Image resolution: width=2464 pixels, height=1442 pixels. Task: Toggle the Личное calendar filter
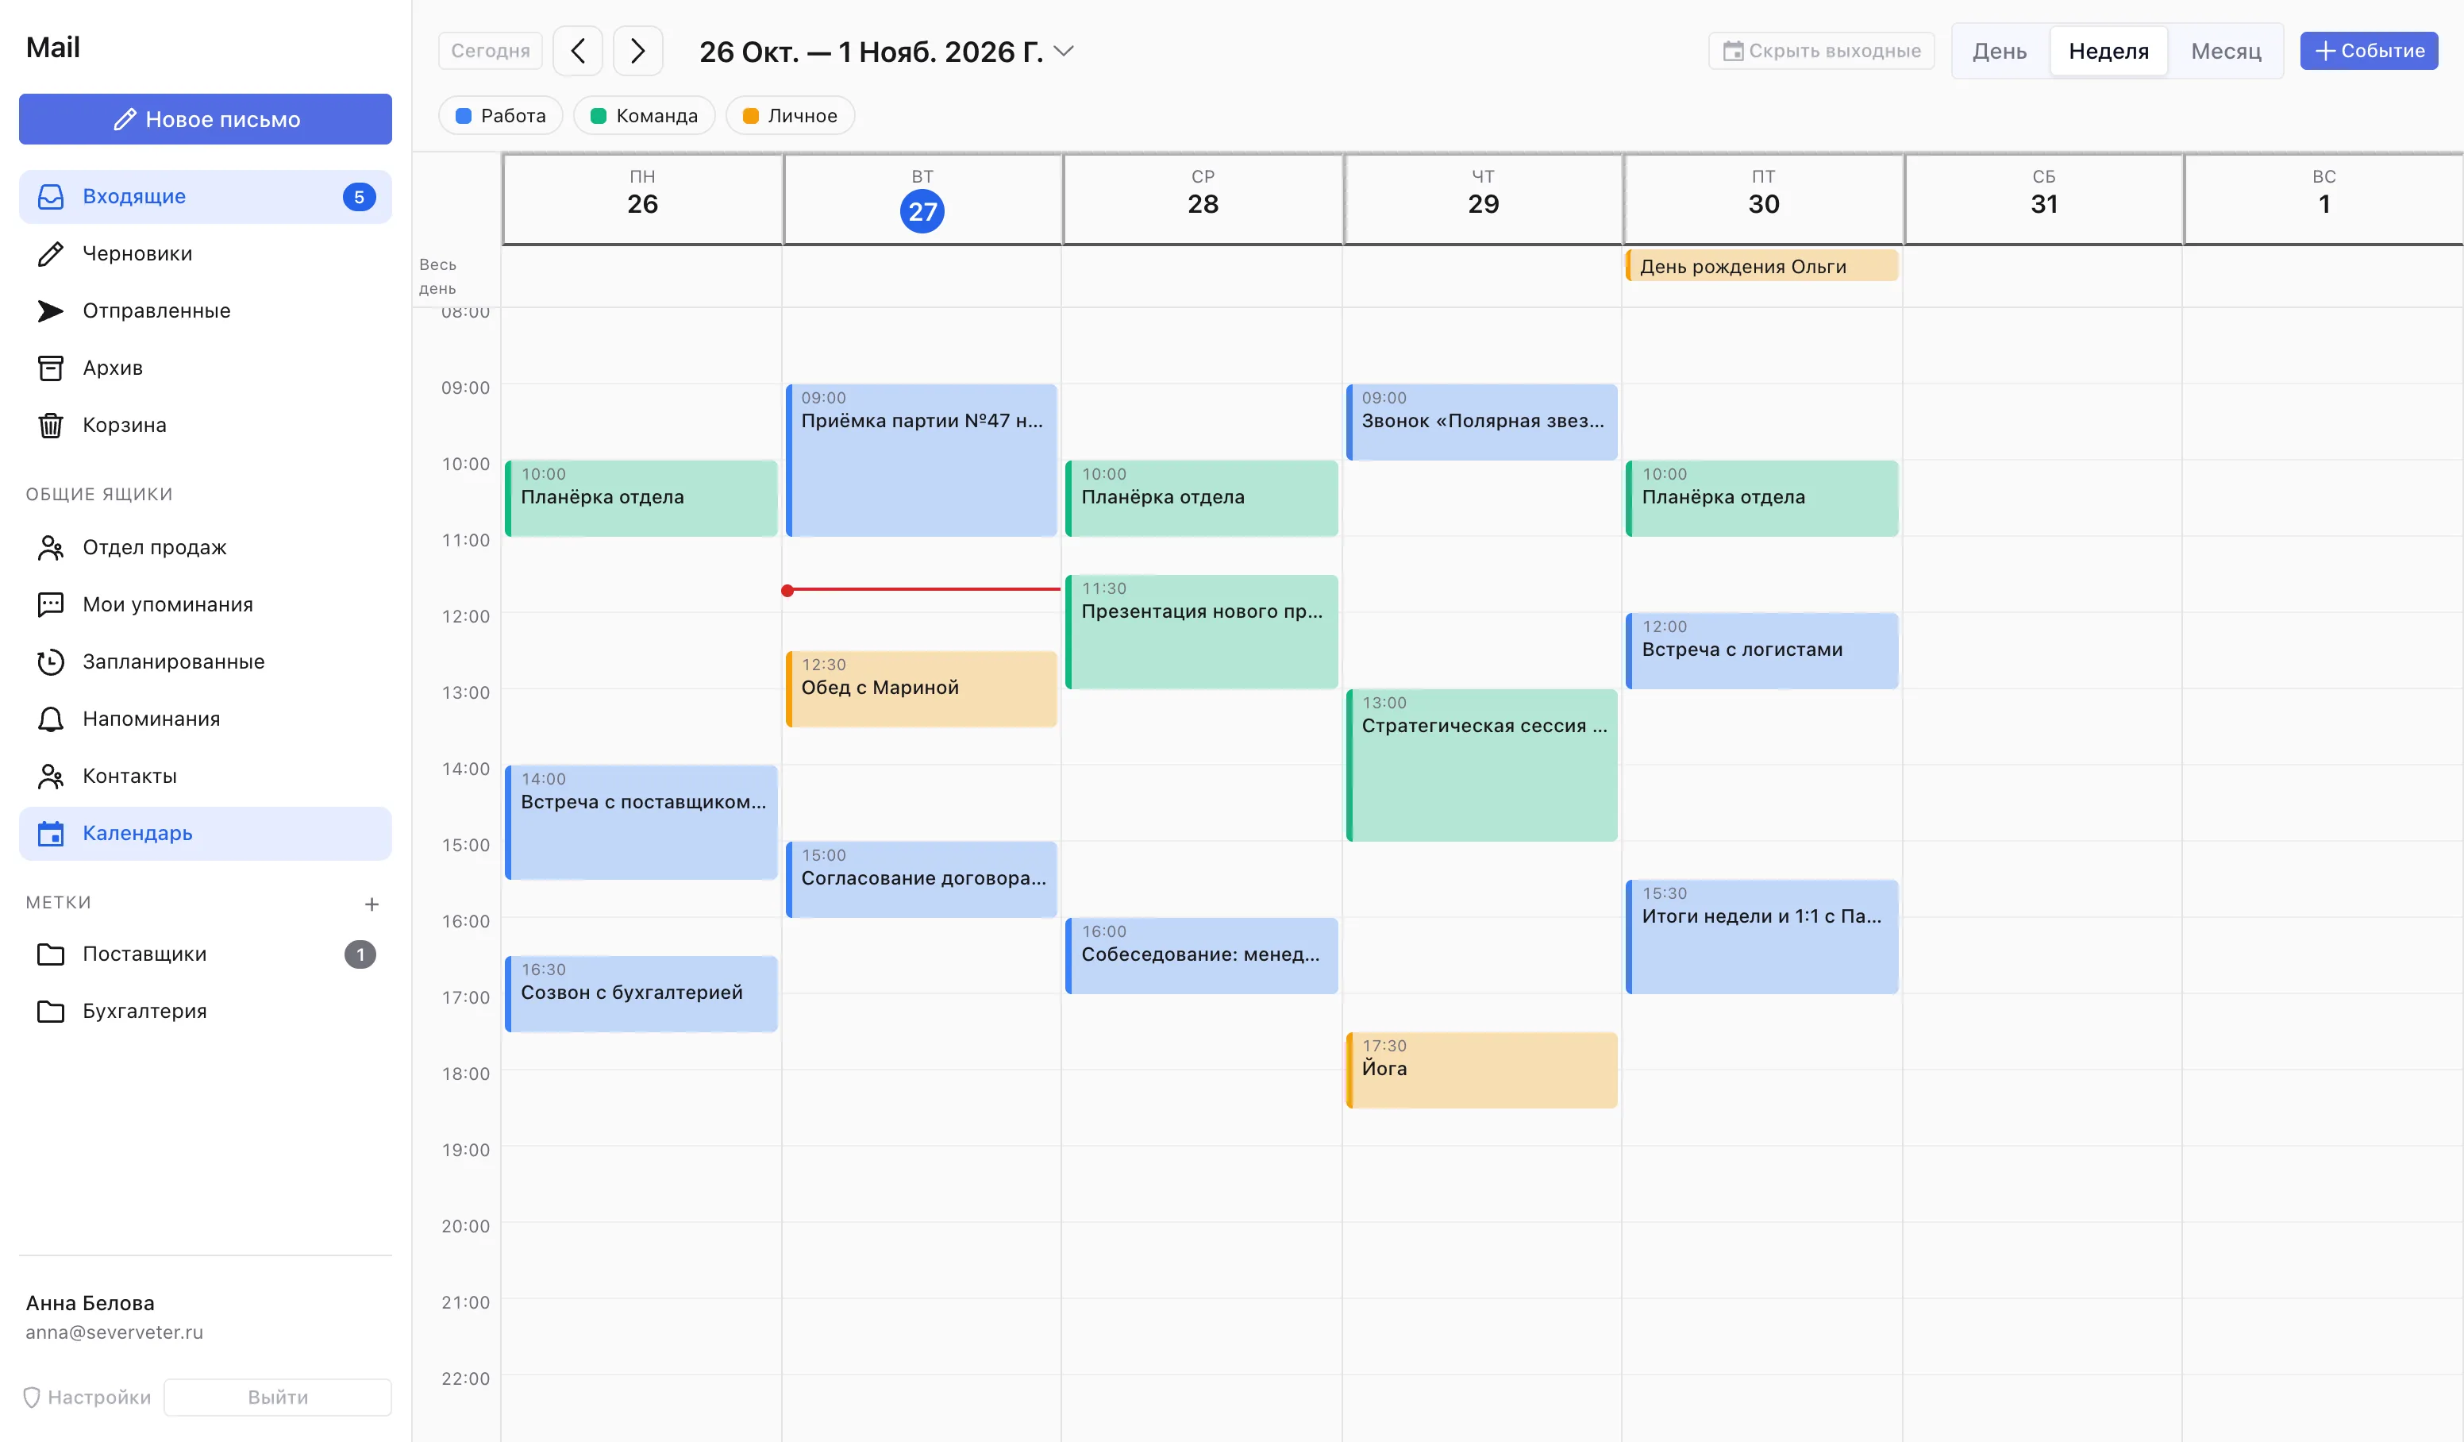790,115
